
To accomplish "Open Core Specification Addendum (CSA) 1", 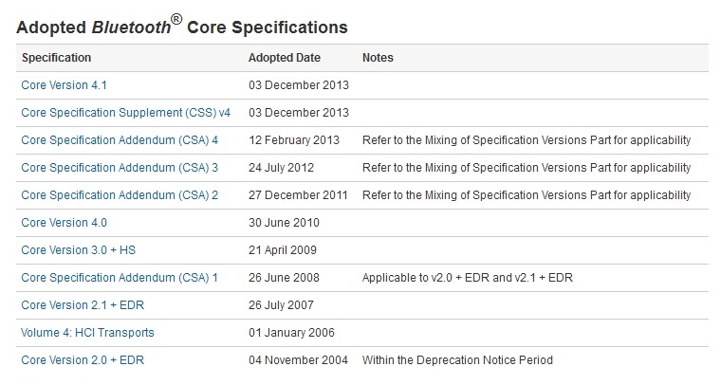I will (120, 278).
